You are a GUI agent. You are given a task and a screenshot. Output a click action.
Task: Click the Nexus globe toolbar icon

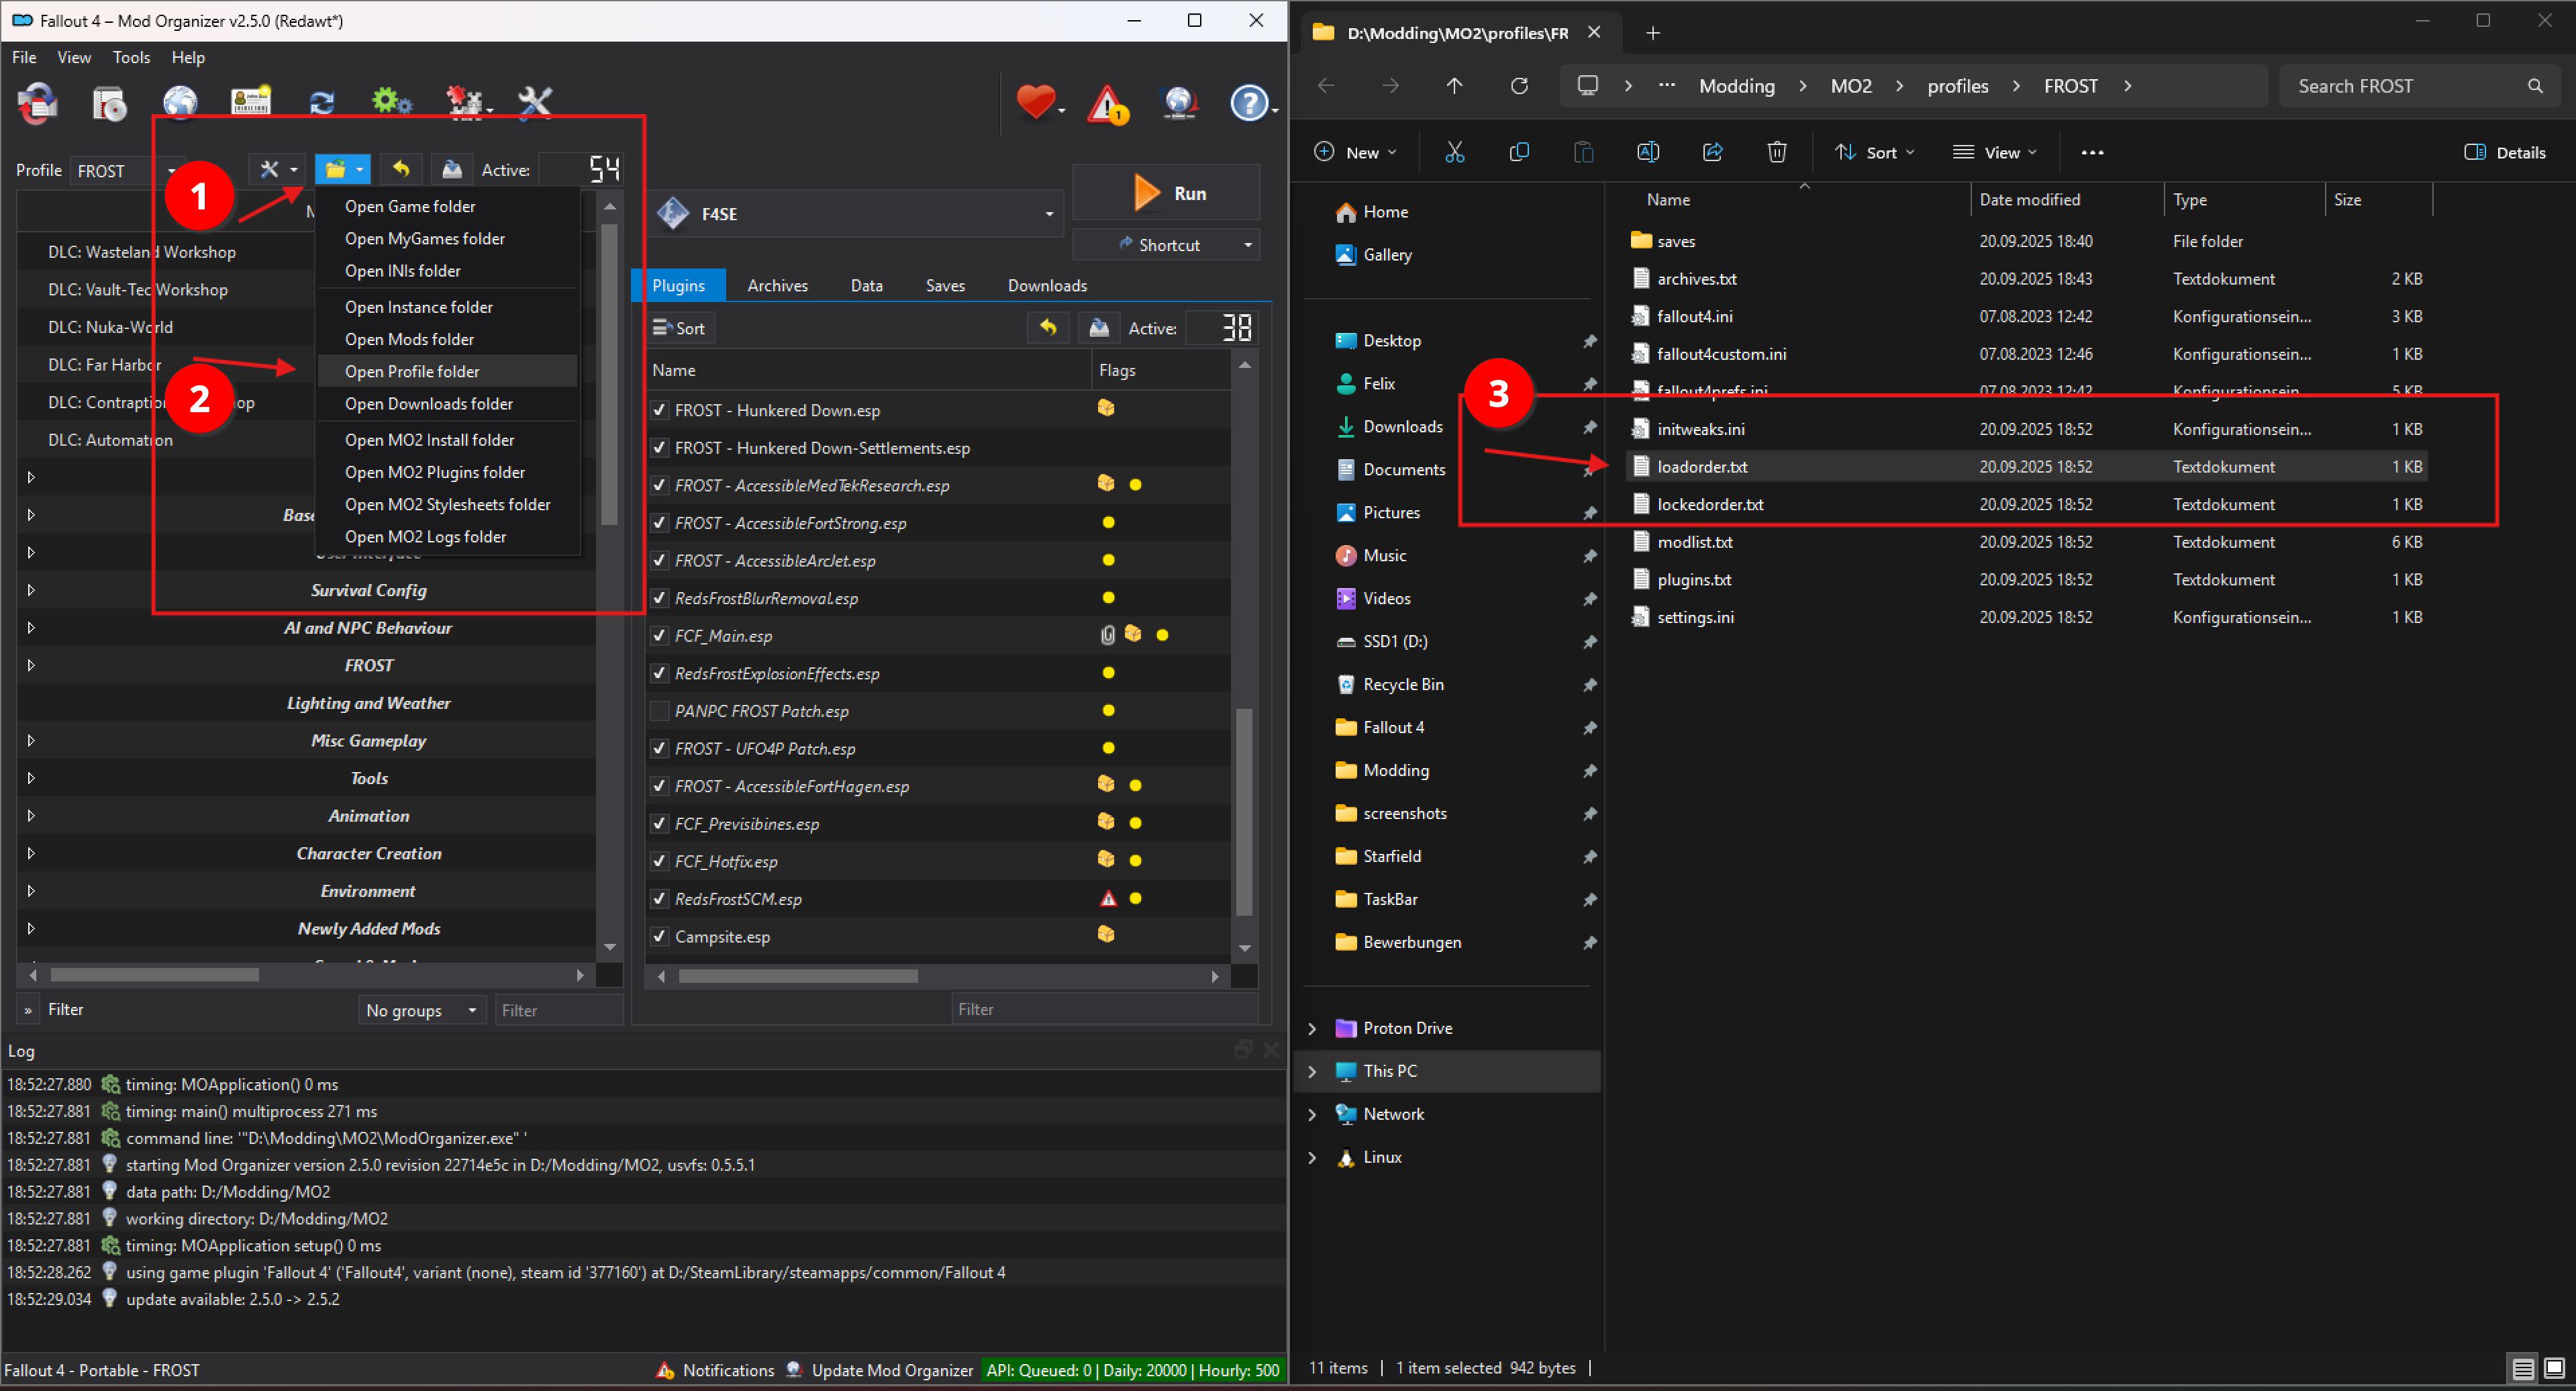180,102
